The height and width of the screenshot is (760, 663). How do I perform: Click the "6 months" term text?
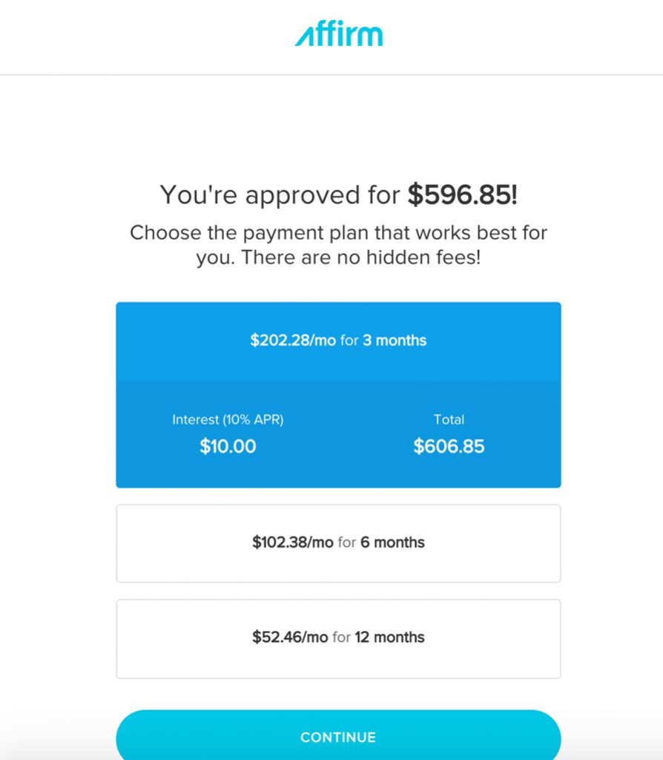pyautogui.click(x=392, y=543)
